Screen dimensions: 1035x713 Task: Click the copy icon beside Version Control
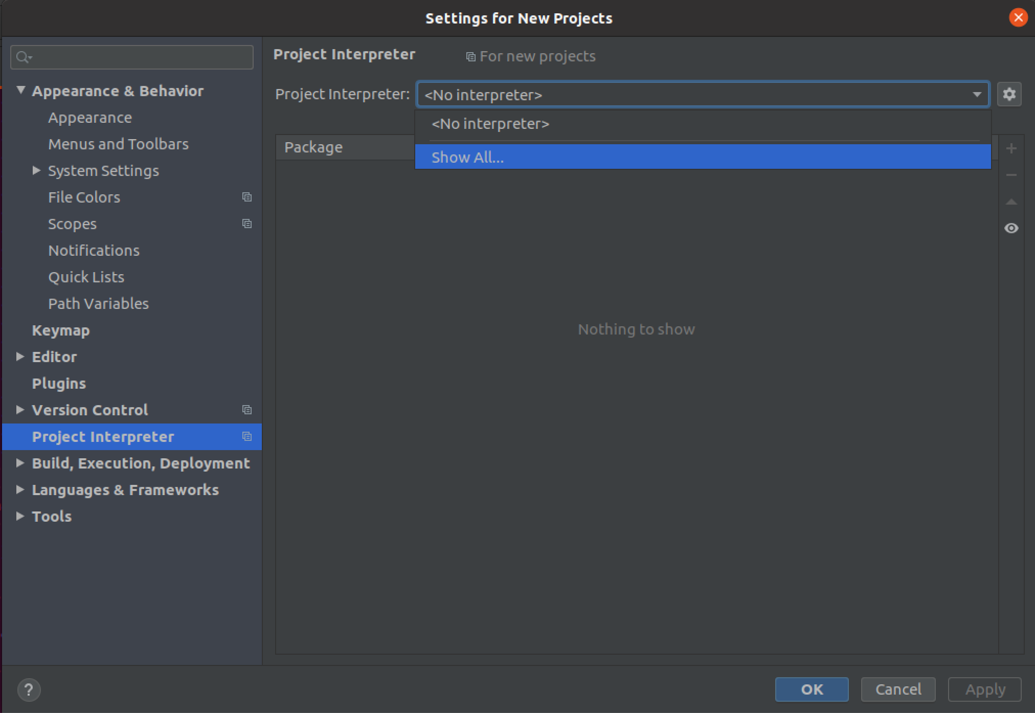click(247, 409)
